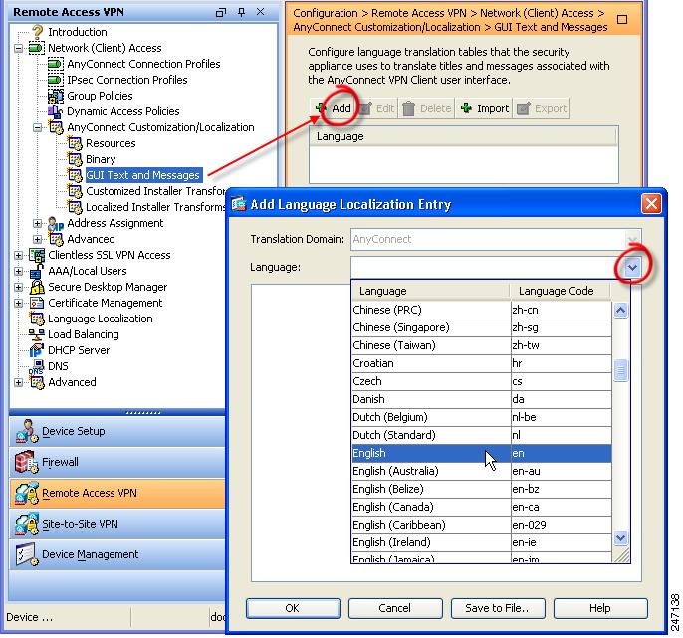This screenshot has width=683, height=638.
Task: Collapse the Network (Client) Access node
Action: 18,48
